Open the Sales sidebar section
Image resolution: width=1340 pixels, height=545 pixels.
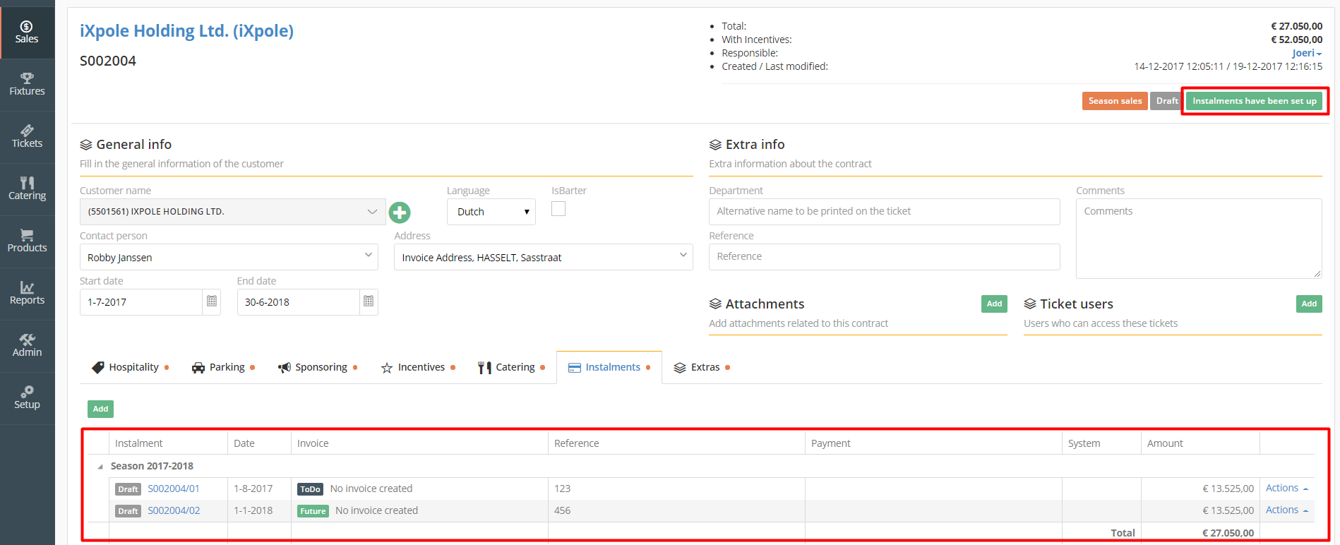pyautogui.click(x=27, y=32)
